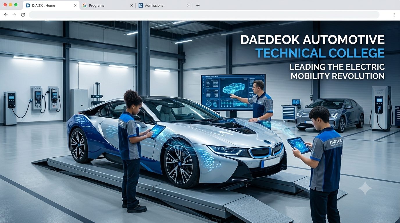Click the Google favicon on Programs tab
Image resolution: width=400 pixels, height=223 pixels.
[x=85, y=6]
